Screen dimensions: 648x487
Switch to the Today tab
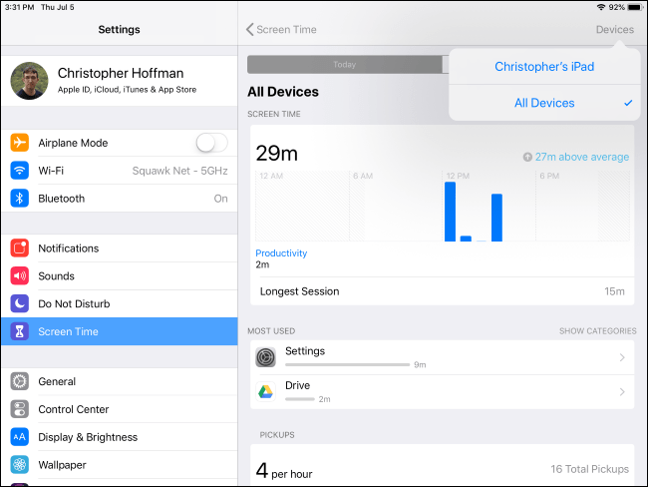(x=344, y=65)
